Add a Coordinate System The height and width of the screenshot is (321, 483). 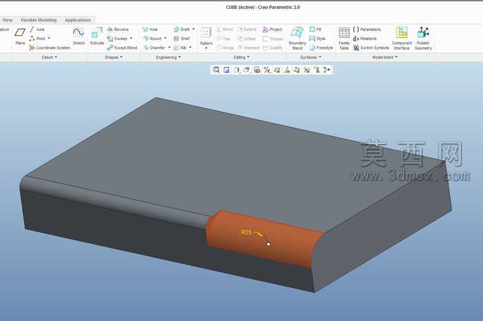50,48
